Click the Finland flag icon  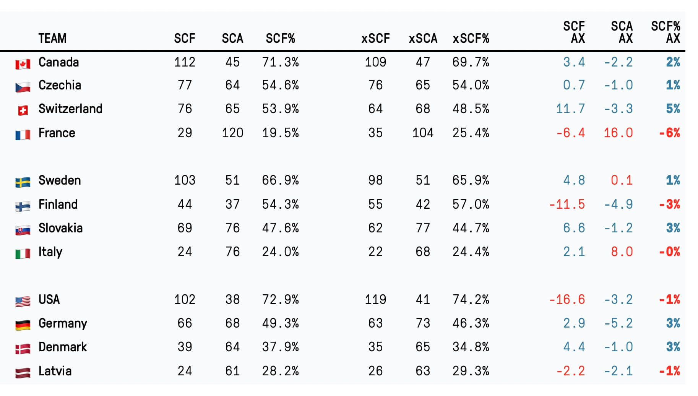pyautogui.click(x=23, y=206)
